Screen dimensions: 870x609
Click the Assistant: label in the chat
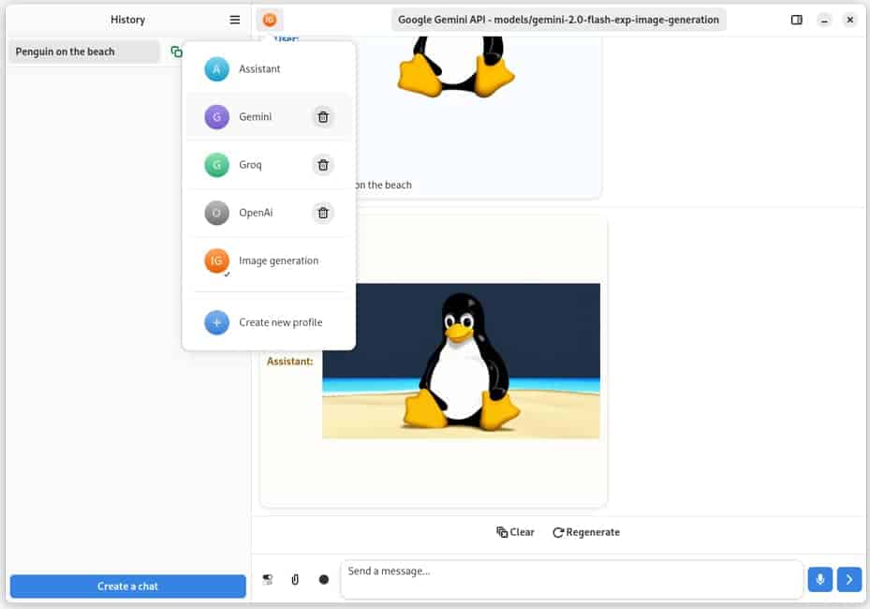[289, 362]
